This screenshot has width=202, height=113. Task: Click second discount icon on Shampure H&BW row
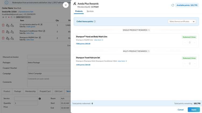[12, 38]
